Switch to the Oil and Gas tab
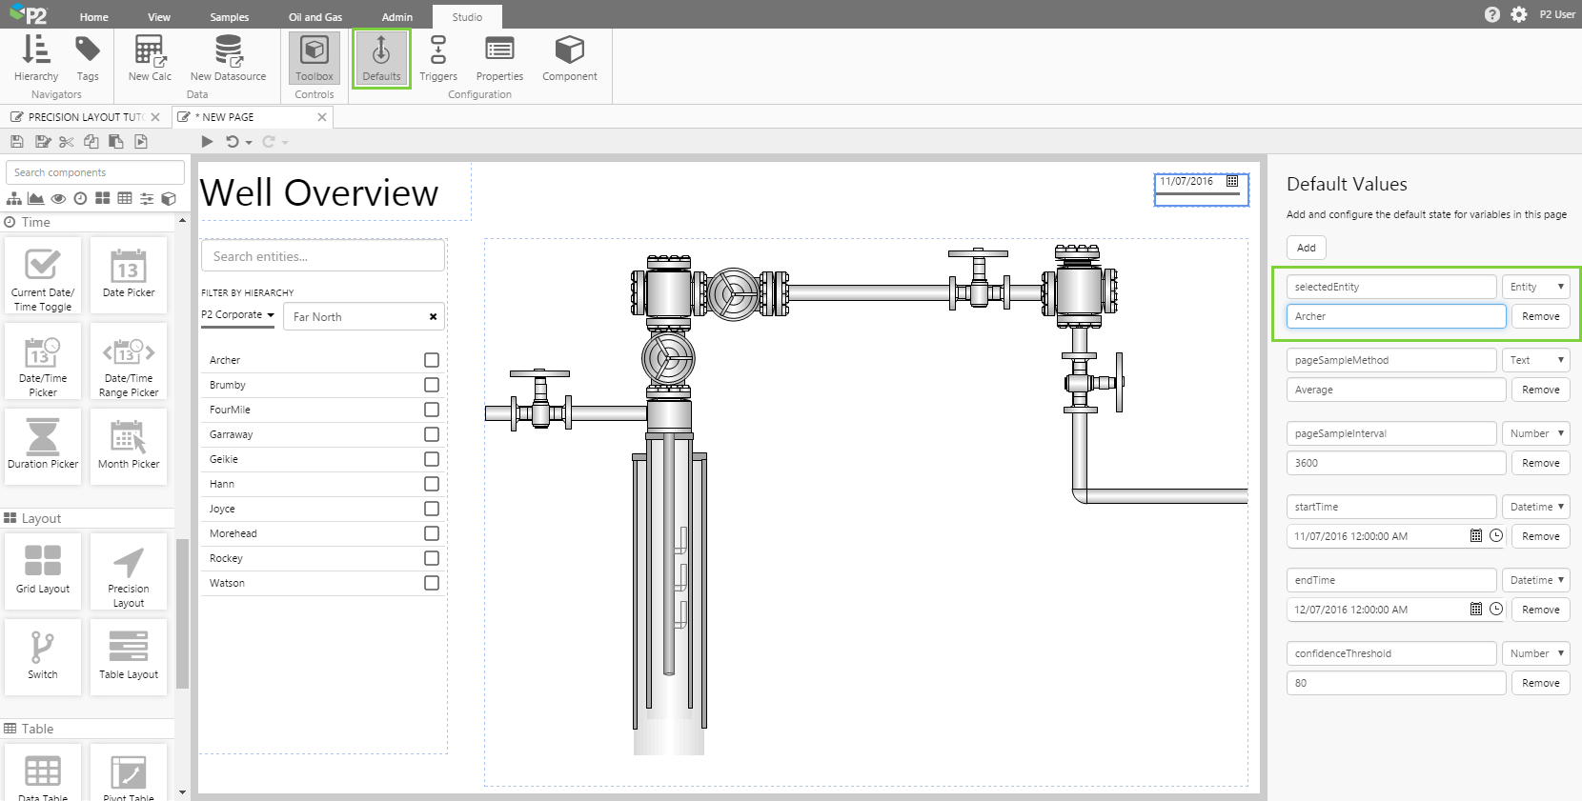The width and height of the screenshot is (1582, 801). click(315, 17)
